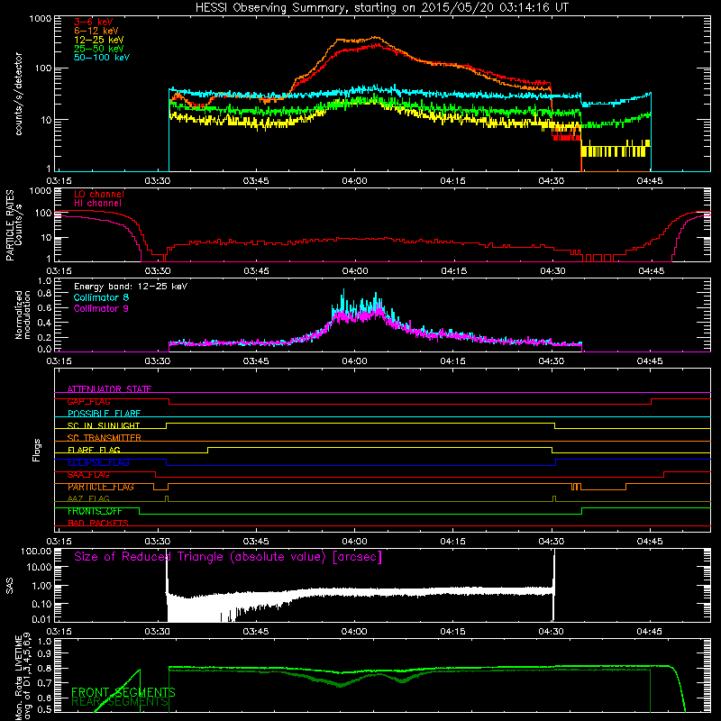Screen dimensions: 721x721
Task: Click the 'ATTENUATOR_STATE' flag label
Action: (109, 389)
